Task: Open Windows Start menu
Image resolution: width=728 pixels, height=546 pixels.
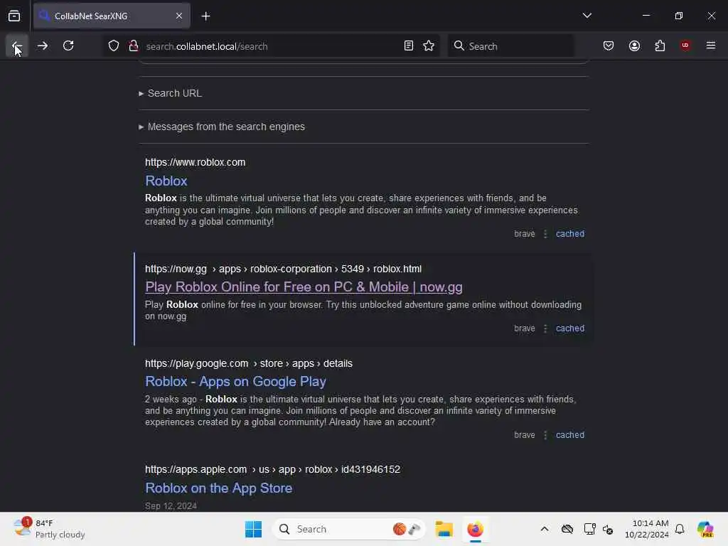Action: click(x=254, y=529)
